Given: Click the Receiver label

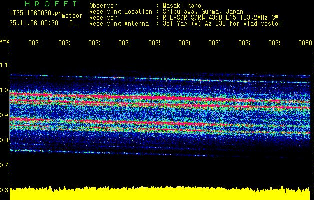Looking at the screenshot, I should tap(103, 18).
